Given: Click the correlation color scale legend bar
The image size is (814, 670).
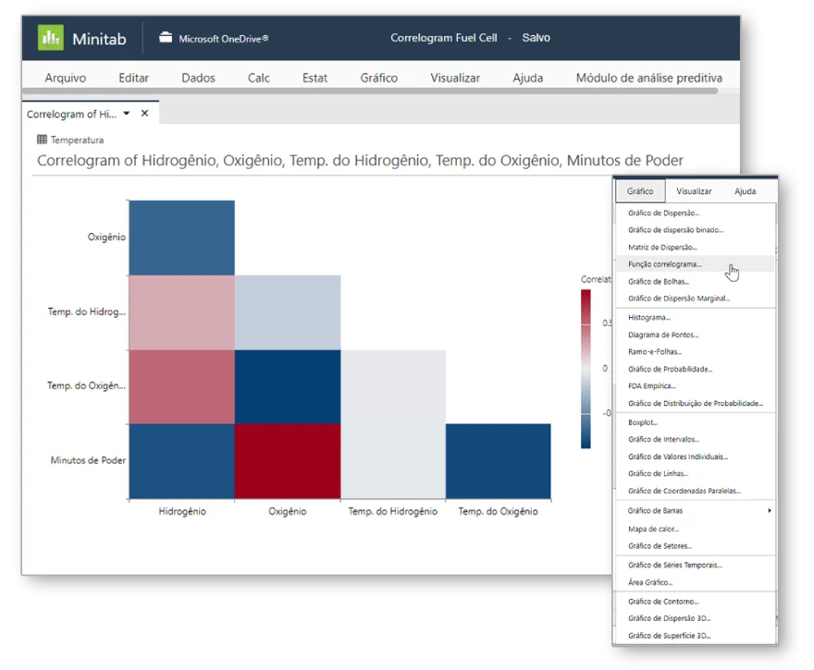Looking at the screenshot, I should coord(586,369).
